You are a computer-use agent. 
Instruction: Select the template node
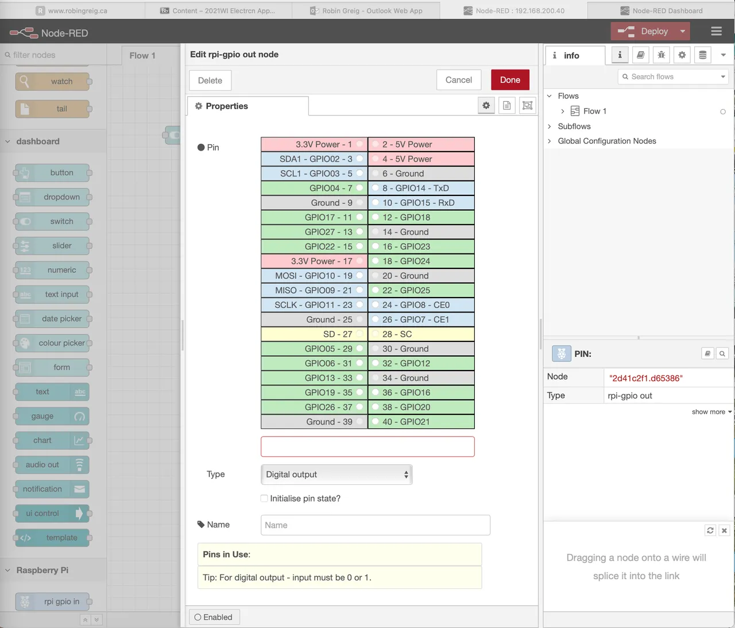[52, 538]
